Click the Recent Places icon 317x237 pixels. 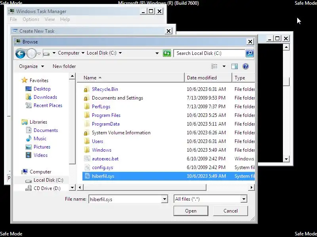click(29, 105)
